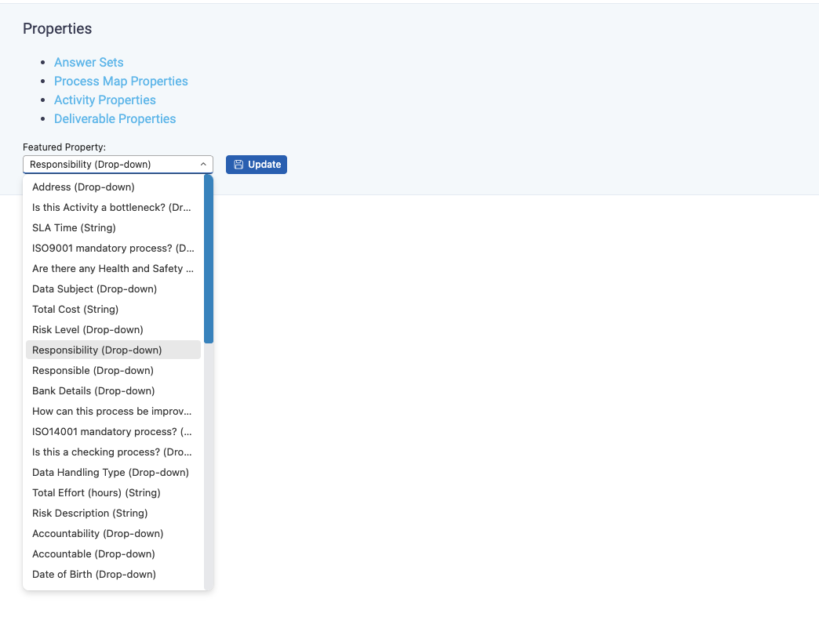
Task: Choose ISO9001 mandatory process option
Action: (113, 248)
